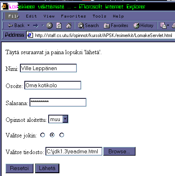Open the Favorites toolbar button
The image size is (175, 176).
(x=116, y=25)
